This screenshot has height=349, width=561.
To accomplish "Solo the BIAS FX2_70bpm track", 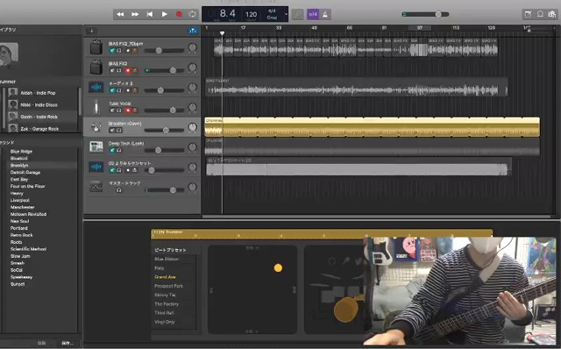I will pos(119,51).
